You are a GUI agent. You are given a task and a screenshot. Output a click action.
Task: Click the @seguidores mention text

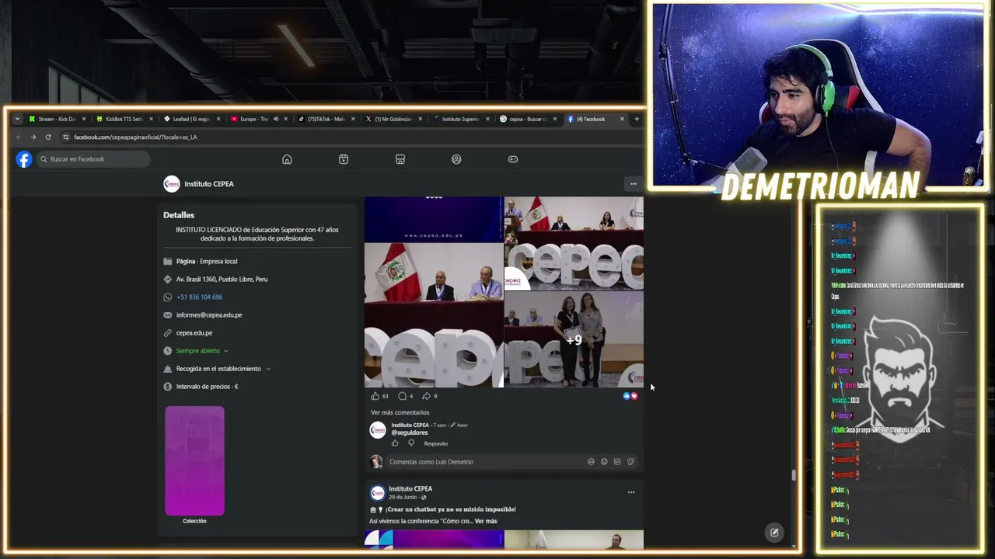coord(410,432)
